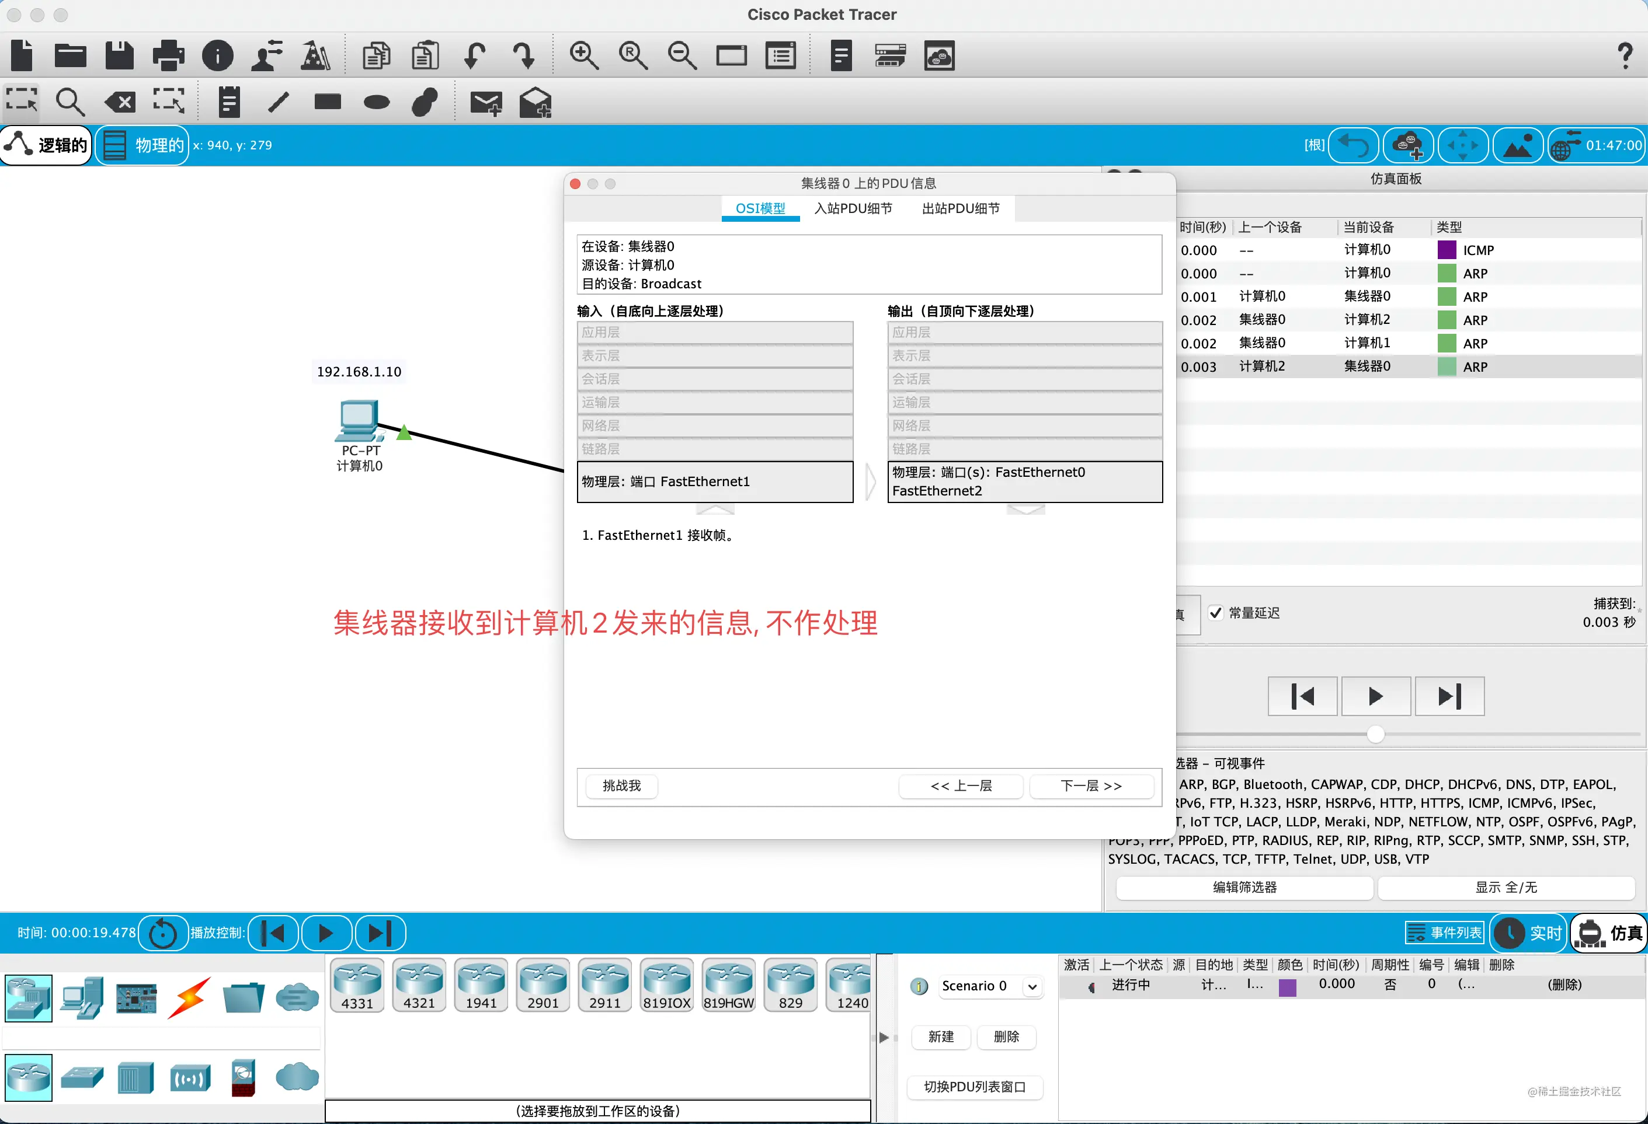Open the help question mark icon
The height and width of the screenshot is (1124, 1648).
[x=1625, y=55]
